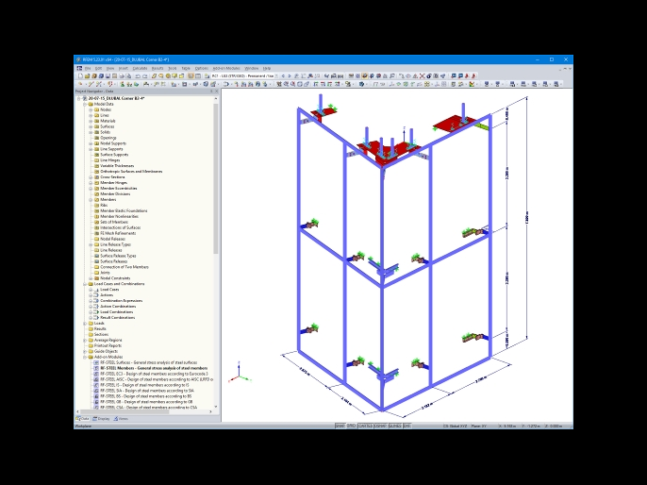Open the File menu
Viewport: 647px width, 485px height.
coord(88,68)
